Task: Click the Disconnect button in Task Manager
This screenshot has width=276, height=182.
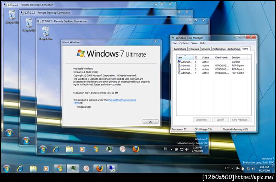Action: 201,120
